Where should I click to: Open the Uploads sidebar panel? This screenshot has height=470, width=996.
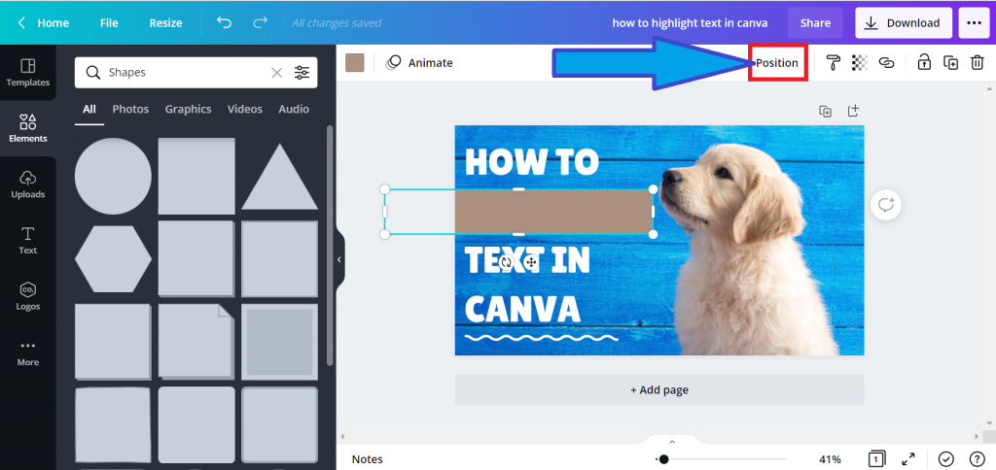click(x=27, y=185)
